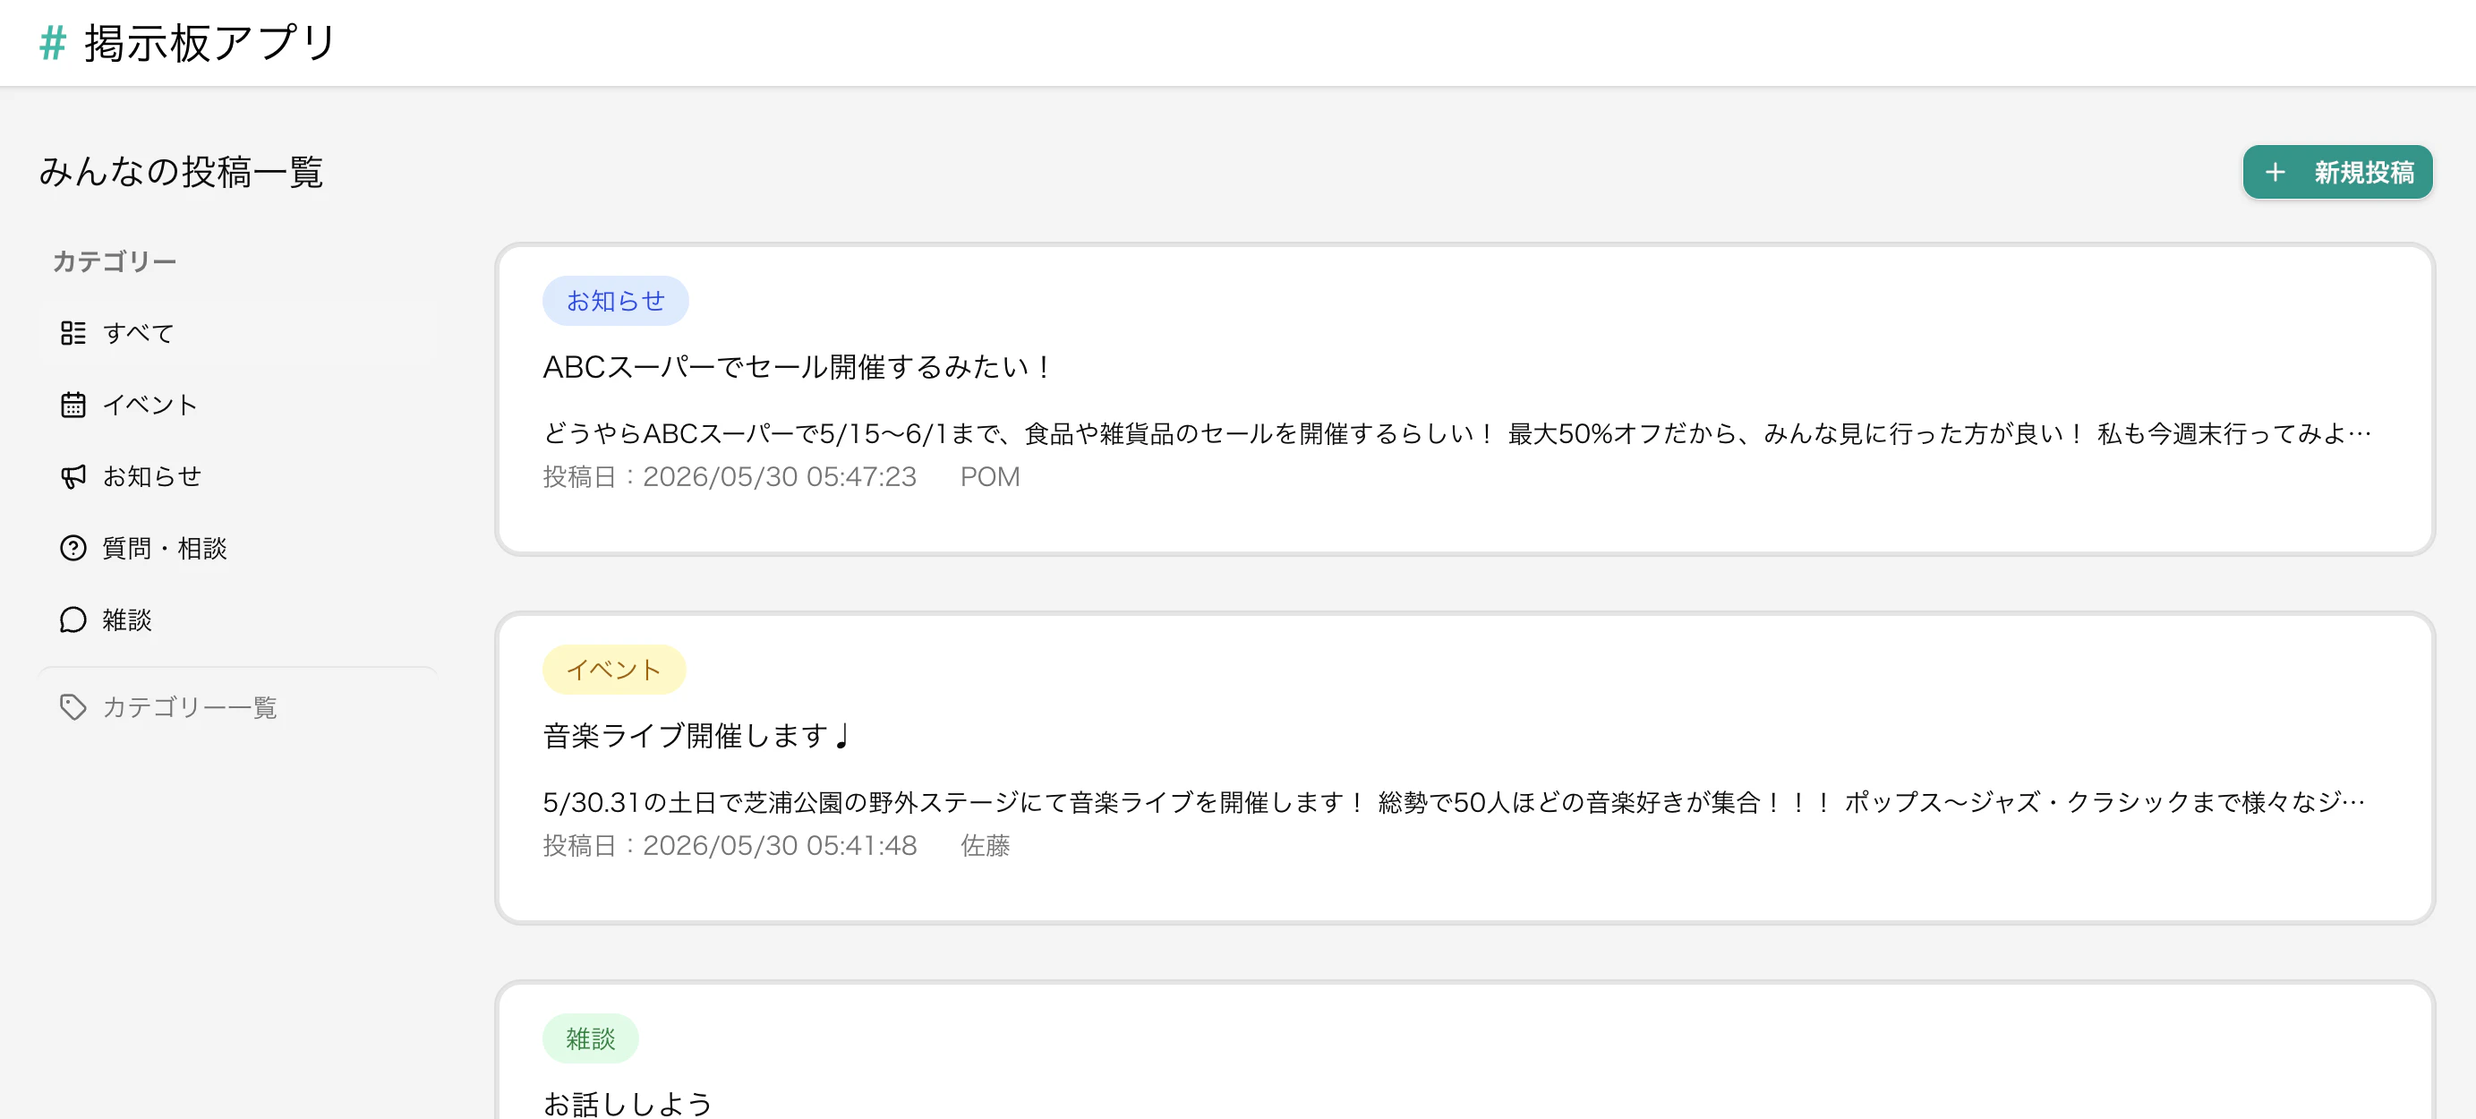Image resolution: width=2476 pixels, height=1119 pixels.
Task: Click the date 2026/05/30 05:47:23
Action: tap(780, 477)
